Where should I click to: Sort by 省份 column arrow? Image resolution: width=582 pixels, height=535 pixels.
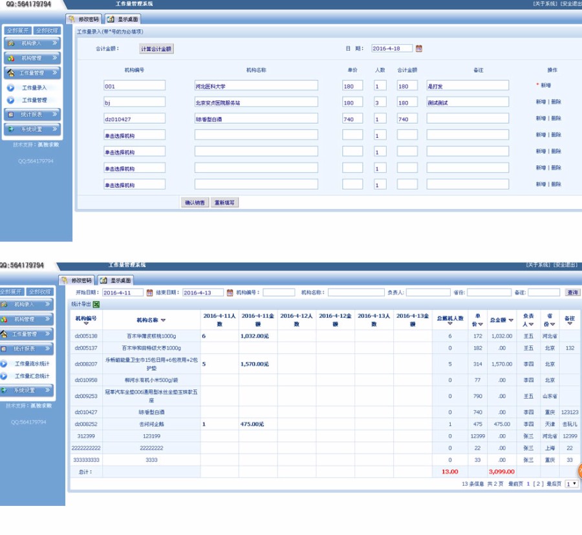[x=552, y=324]
